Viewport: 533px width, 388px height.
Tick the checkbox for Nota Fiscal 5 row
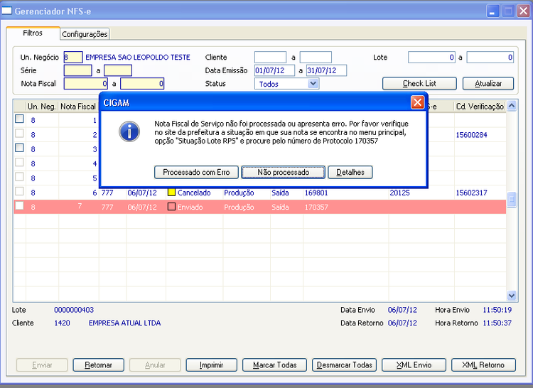tap(19, 177)
